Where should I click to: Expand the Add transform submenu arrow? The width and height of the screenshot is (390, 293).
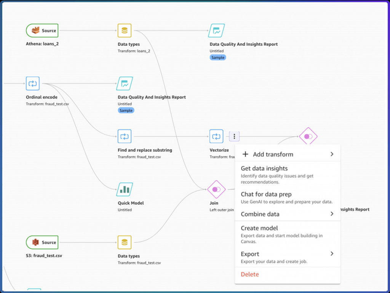click(x=332, y=154)
